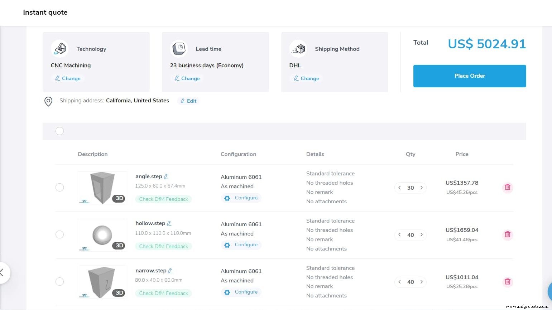Open Check DfM Feedback for hollow.step
This screenshot has height=310, width=552.
tap(163, 246)
